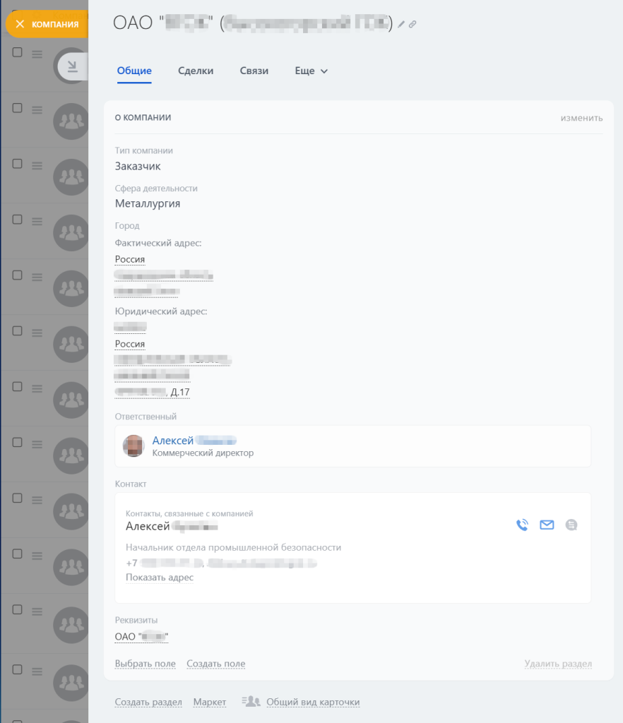Screen dimensions: 623x723
Task: Expand the Еще dropdown menu
Action: click(x=311, y=71)
